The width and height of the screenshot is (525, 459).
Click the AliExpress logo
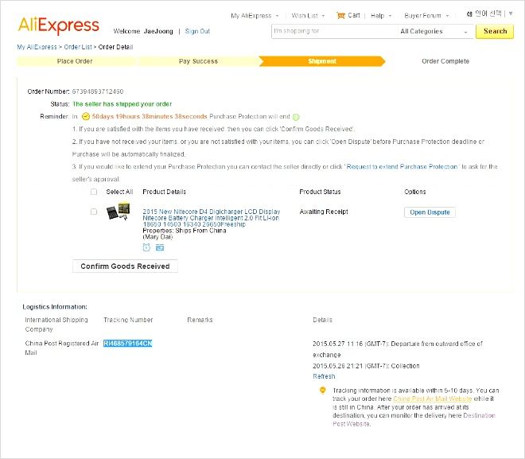pyautogui.click(x=59, y=25)
